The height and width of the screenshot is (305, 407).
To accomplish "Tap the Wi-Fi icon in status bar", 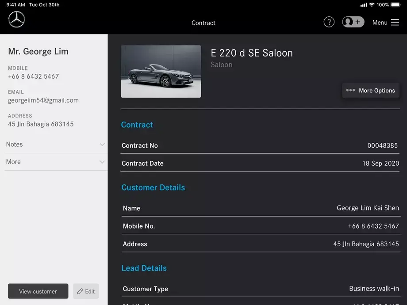I will pos(372,5).
